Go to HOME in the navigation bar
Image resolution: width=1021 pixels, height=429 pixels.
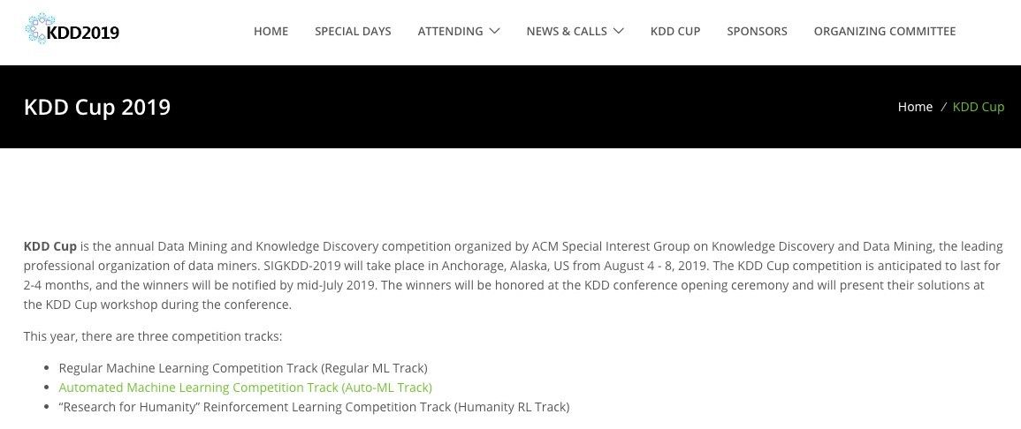270,31
